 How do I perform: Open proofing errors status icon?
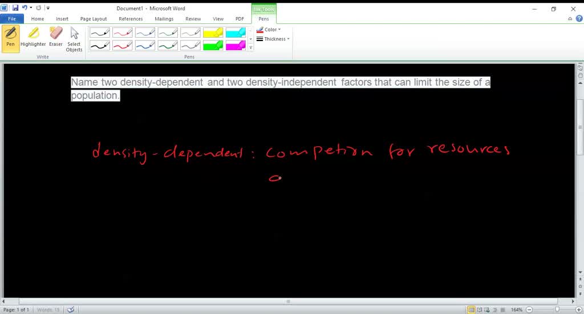tap(70, 309)
